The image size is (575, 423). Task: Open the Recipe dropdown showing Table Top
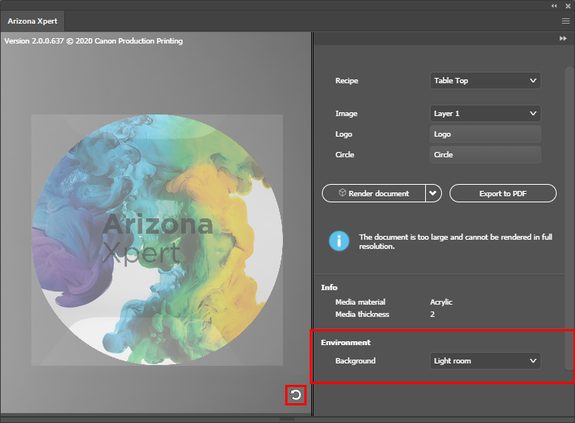[485, 81]
